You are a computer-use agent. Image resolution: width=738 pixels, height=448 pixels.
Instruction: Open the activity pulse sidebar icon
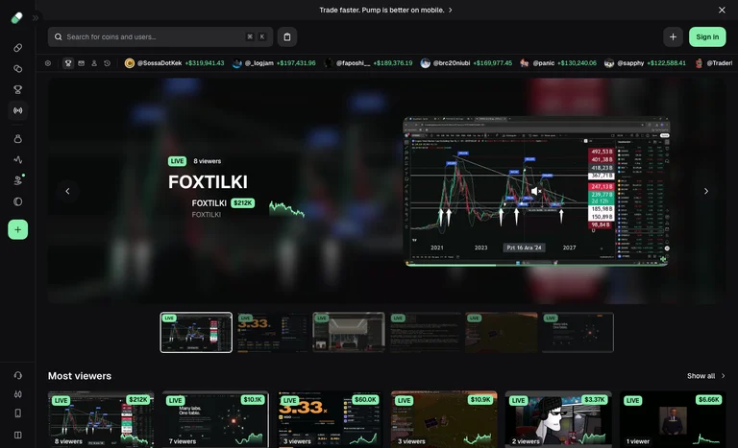(18, 160)
